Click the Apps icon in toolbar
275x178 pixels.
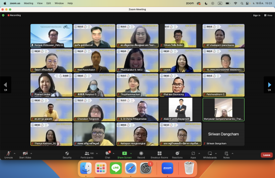(x=193, y=154)
